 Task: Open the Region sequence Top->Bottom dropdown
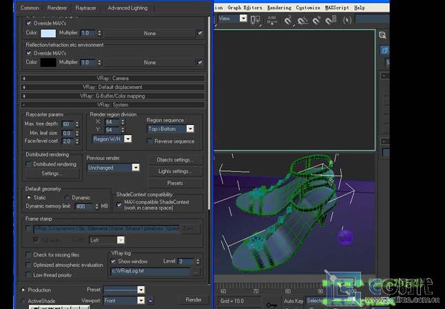(171, 129)
